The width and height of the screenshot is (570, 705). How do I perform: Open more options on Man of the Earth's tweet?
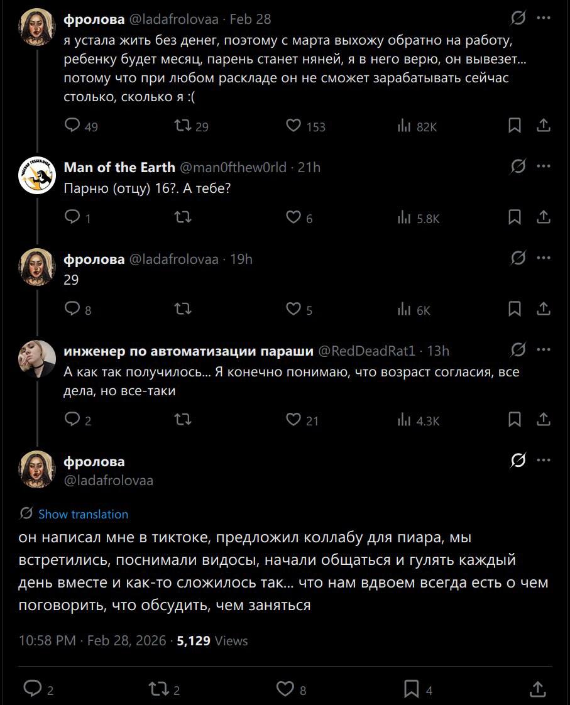click(544, 167)
